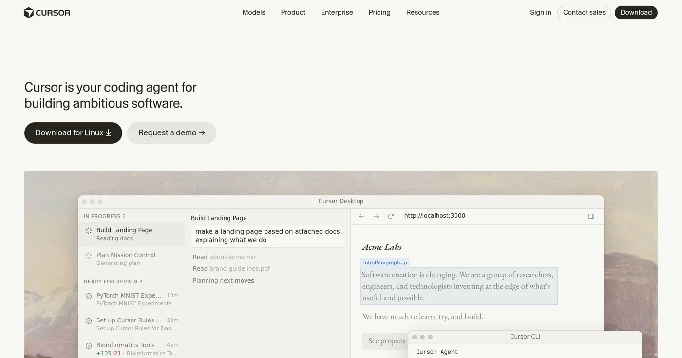Click the +135 -21 diff stats text
The height and width of the screenshot is (358, 682).
[109, 353]
